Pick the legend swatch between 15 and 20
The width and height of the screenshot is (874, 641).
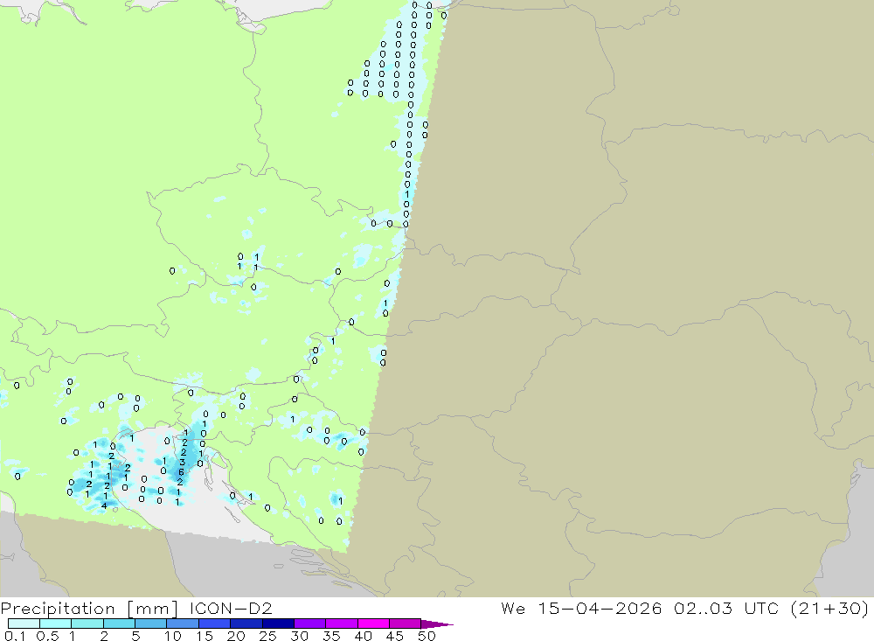[x=214, y=624]
